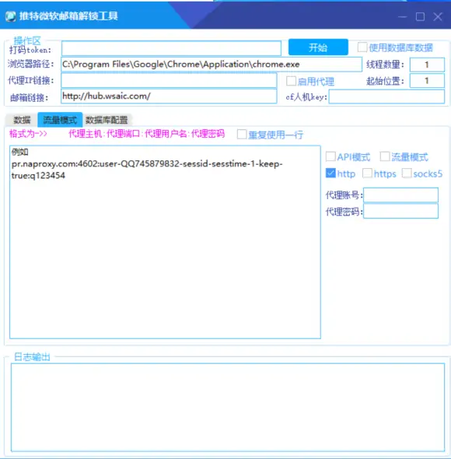The width and height of the screenshot is (451, 459).
Task: Focus the 代理账号 input field
Action: click(400, 195)
